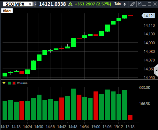Click the 14,070 price axis label
Image resolution: width=158 pixels, height=130 pixels.
click(x=149, y=60)
